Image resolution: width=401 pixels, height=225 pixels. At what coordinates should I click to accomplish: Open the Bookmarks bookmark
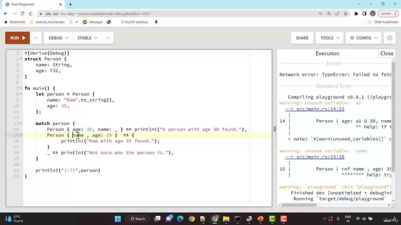[x=14, y=22]
